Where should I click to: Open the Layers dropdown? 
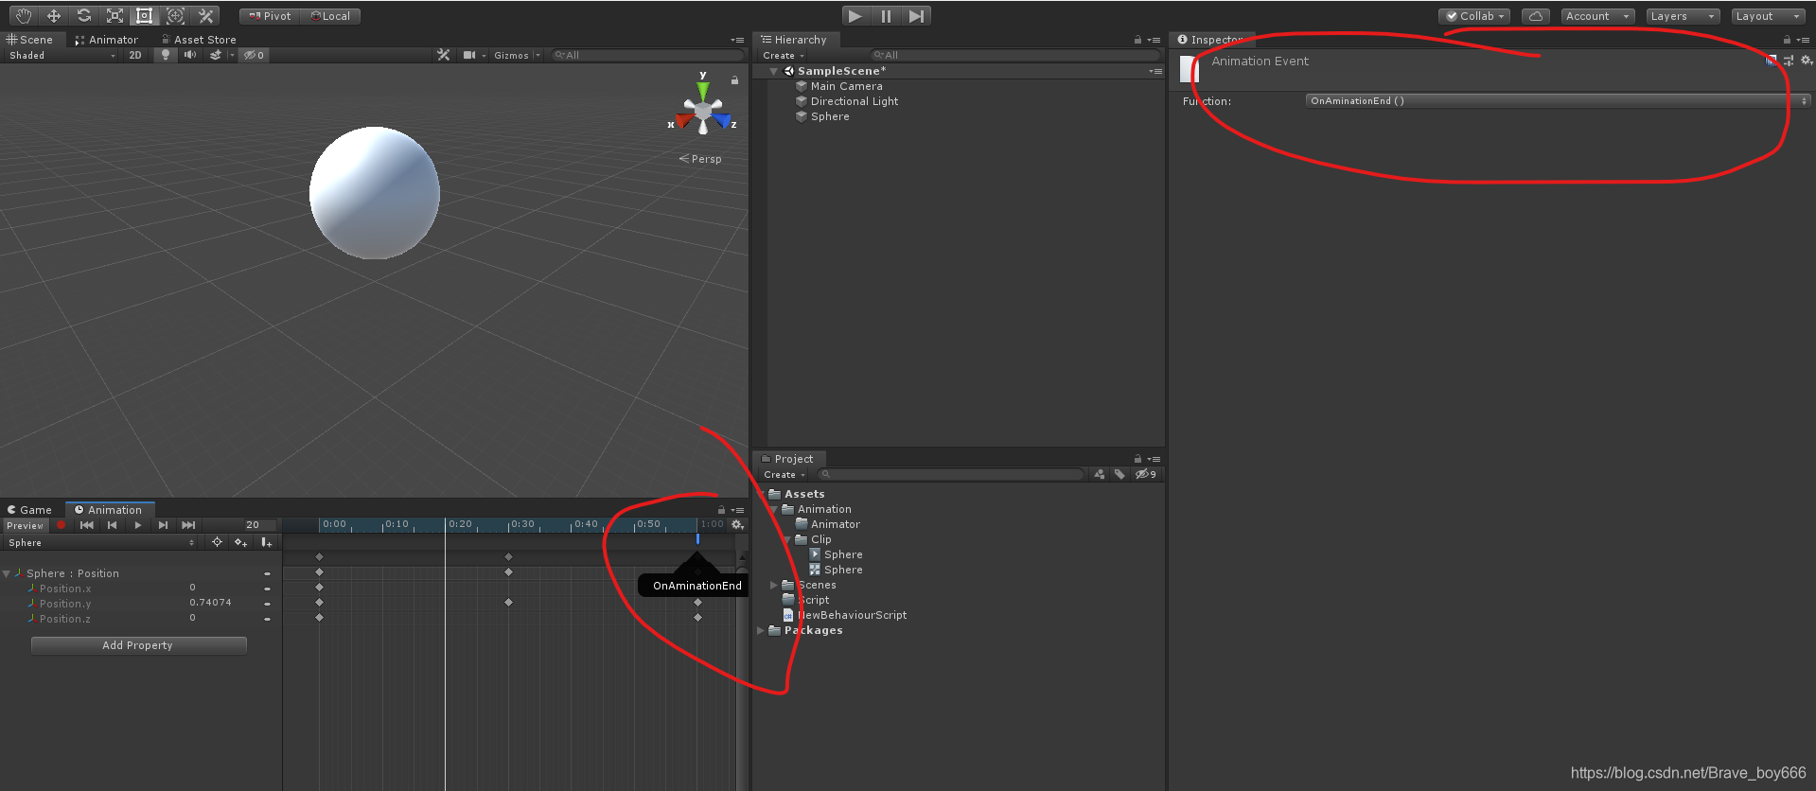tap(1683, 16)
